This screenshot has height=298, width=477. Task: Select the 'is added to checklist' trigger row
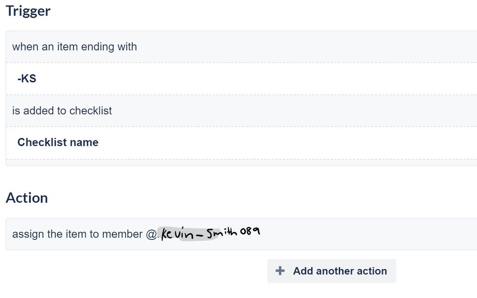click(x=242, y=110)
